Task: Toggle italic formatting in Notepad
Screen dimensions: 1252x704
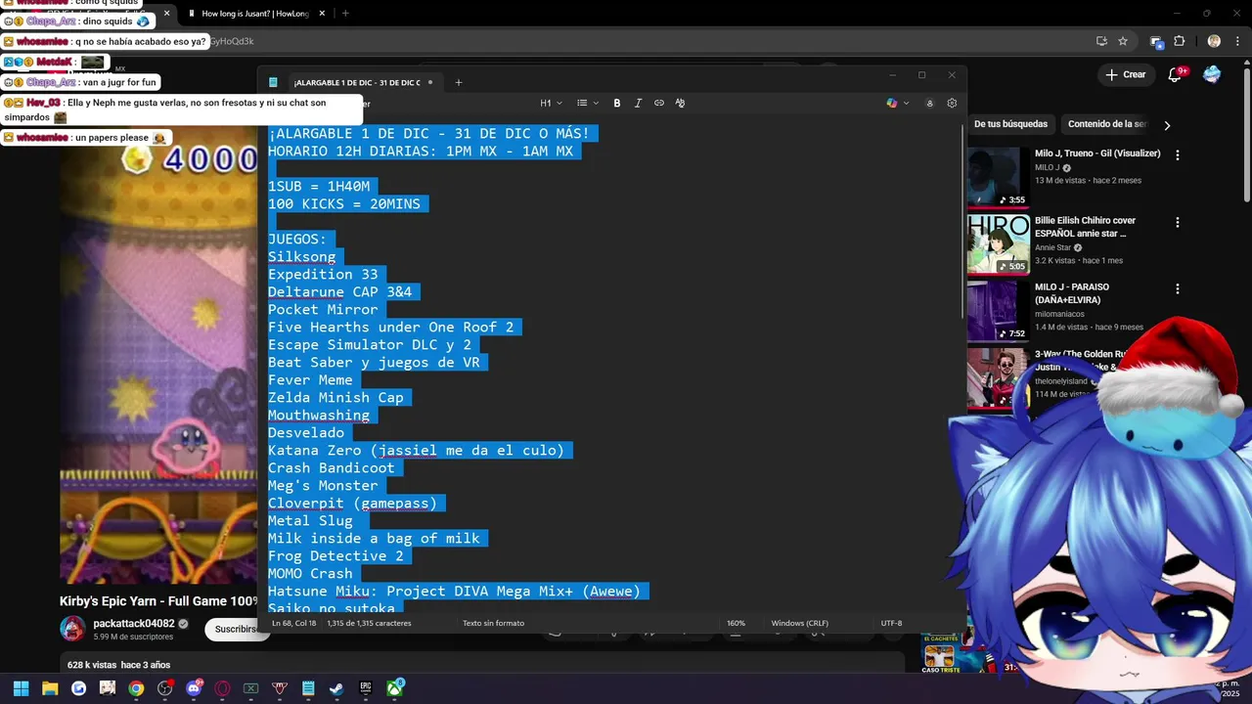Action: click(x=638, y=103)
